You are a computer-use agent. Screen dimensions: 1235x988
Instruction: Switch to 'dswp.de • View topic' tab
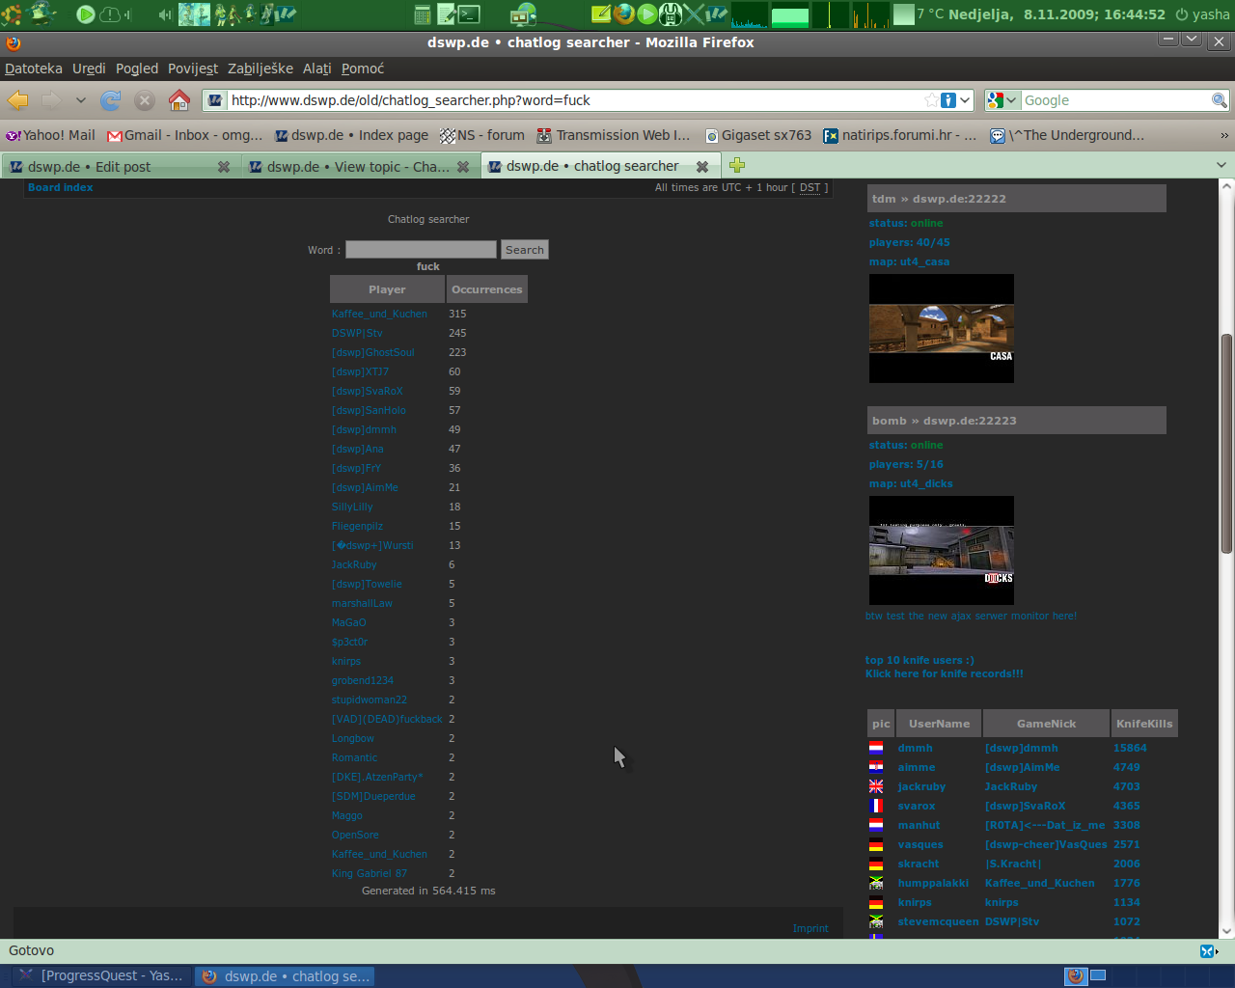click(357, 167)
